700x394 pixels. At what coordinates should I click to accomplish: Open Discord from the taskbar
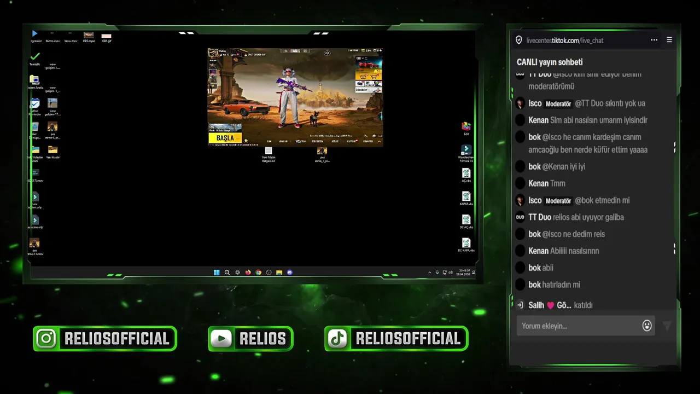289,272
